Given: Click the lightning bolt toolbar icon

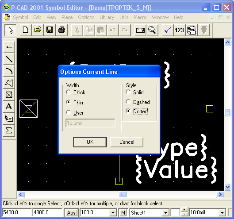Looking at the screenshot, I should 203,30.
